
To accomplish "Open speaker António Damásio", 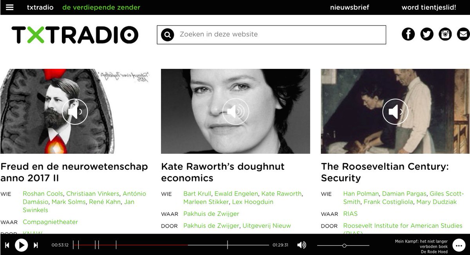I will click(x=84, y=198).
